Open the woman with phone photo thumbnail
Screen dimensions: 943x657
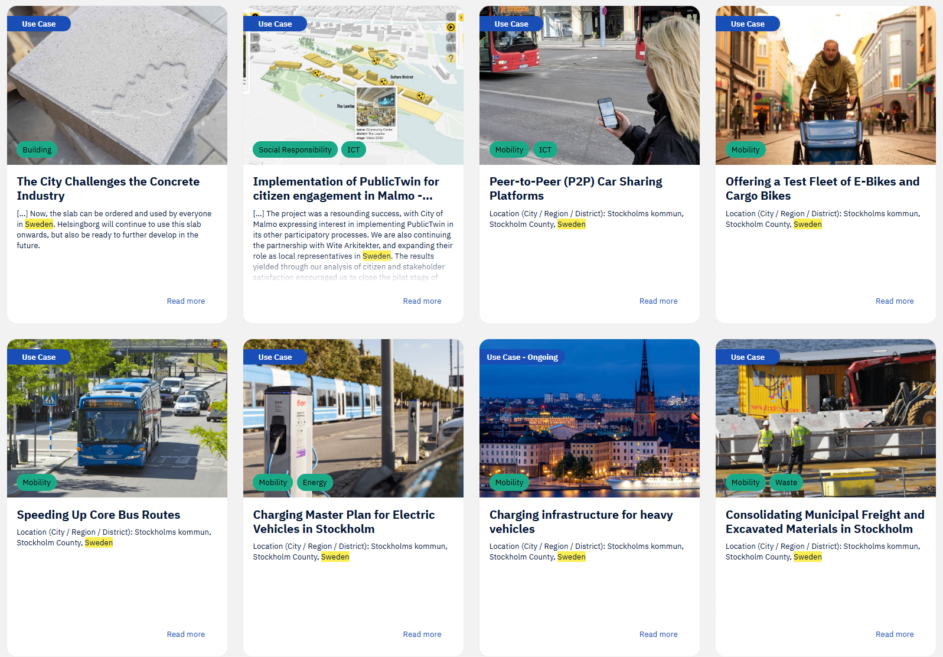[589, 85]
